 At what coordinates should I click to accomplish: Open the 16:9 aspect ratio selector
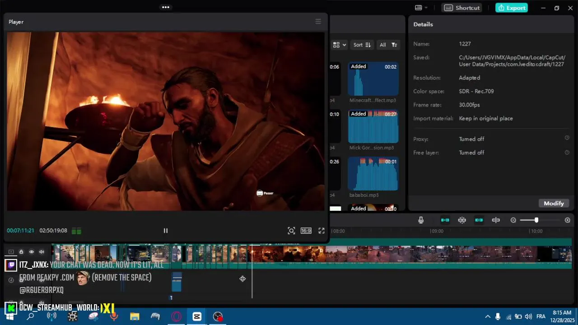(306, 231)
